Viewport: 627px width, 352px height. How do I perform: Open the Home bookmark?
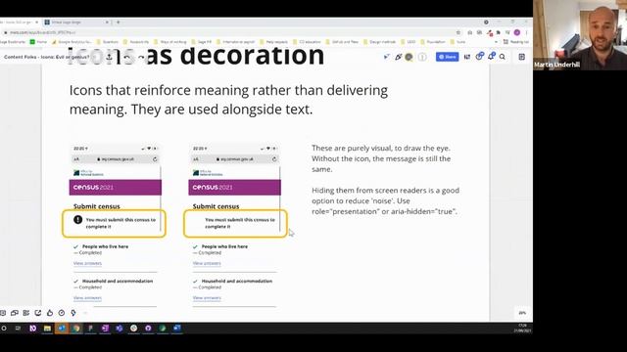coord(39,42)
